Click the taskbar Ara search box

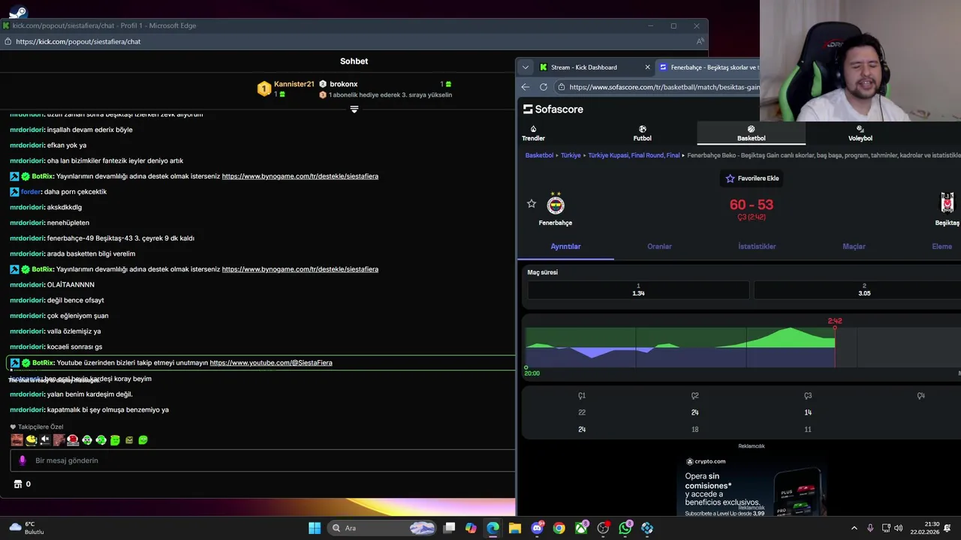(383, 528)
